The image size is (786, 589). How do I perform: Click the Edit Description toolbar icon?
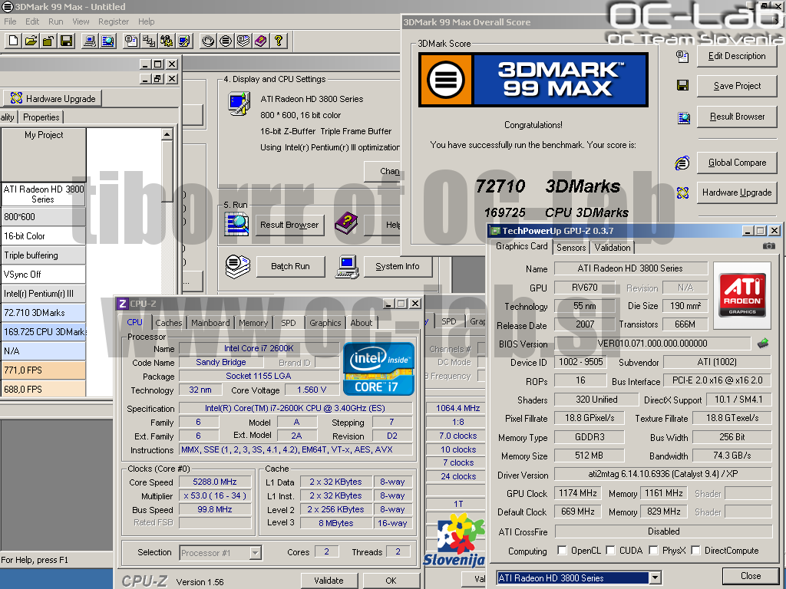131,41
